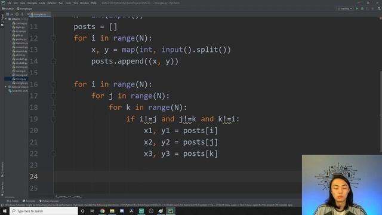Open the Window menu

85,3
